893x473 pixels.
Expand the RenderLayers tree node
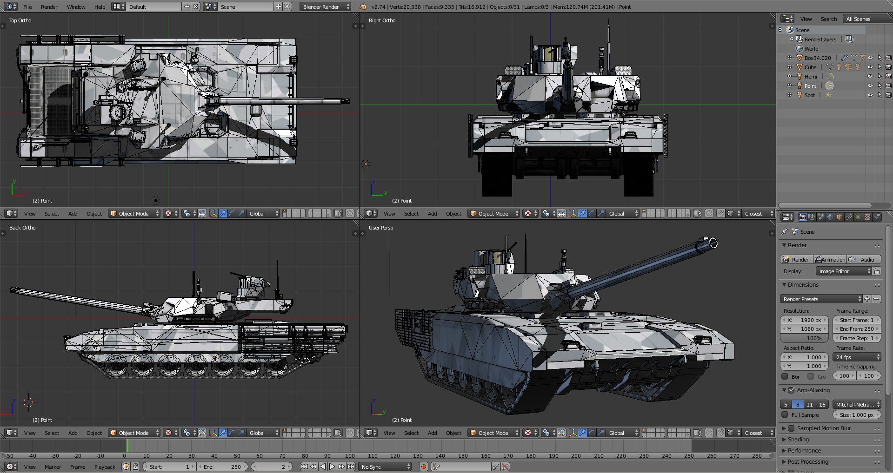[792, 39]
